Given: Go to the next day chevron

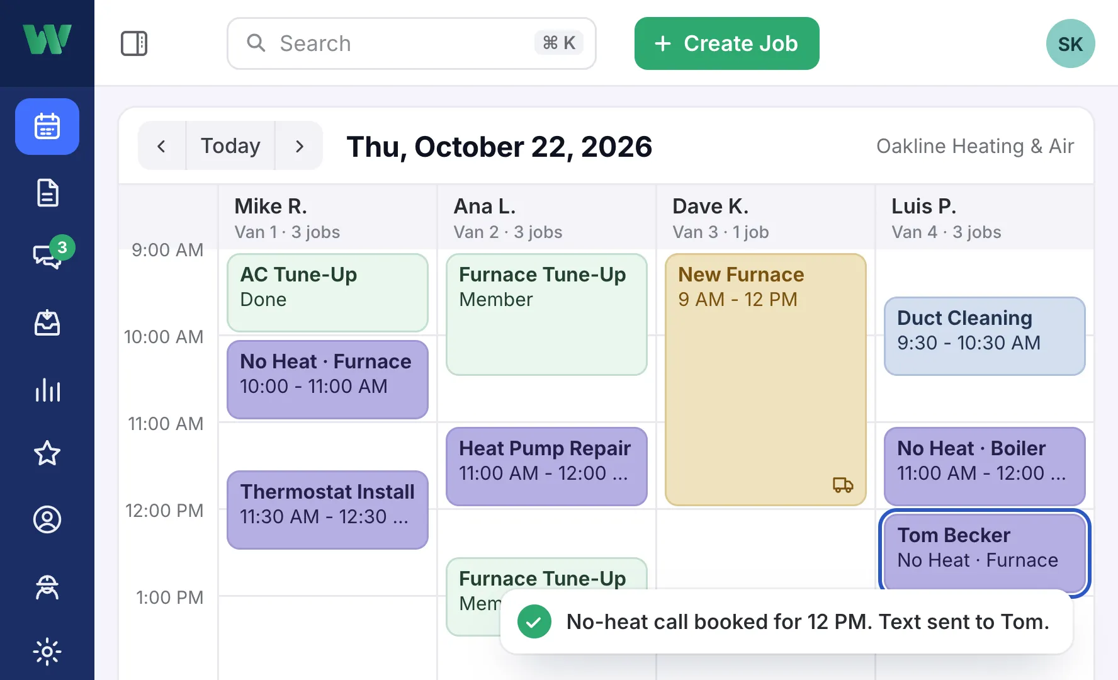Looking at the screenshot, I should click(x=299, y=146).
